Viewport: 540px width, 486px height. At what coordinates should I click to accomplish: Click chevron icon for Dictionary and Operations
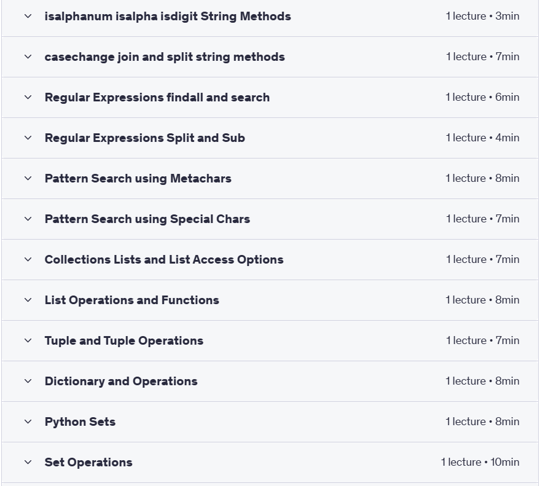pyautogui.click(x=28, y=382)
